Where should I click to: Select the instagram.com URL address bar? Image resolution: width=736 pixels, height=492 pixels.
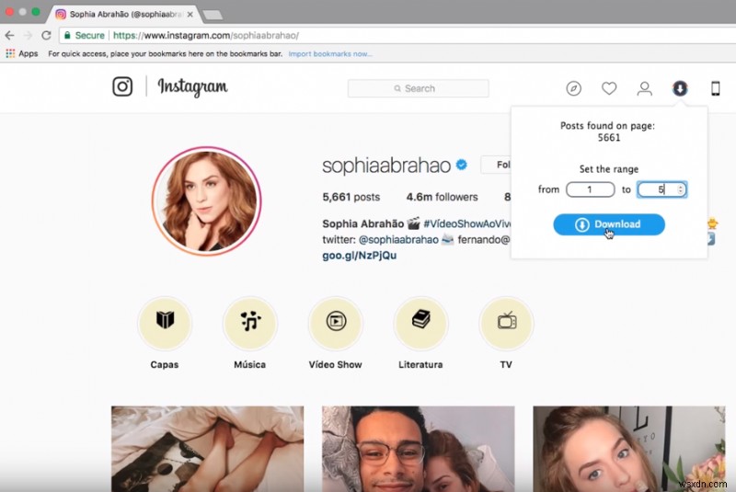pos(399,35)
